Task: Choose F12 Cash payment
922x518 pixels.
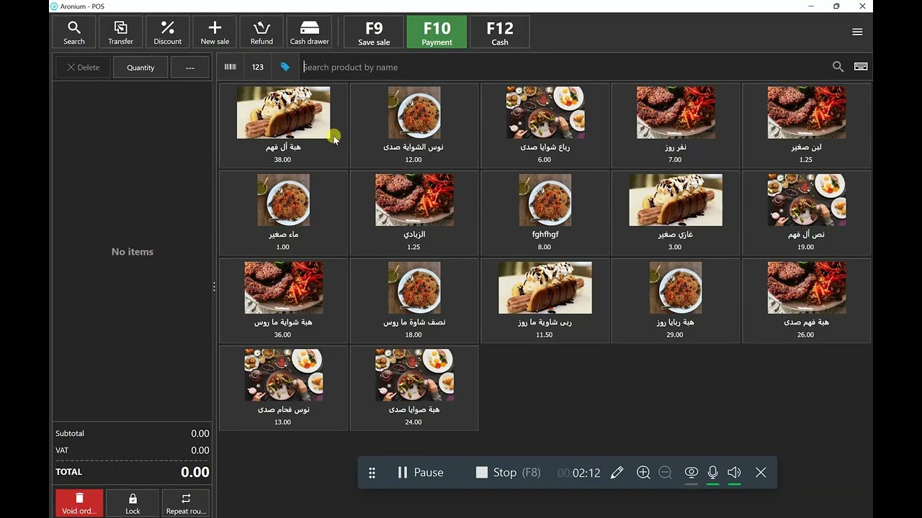Action: [500, 32]
